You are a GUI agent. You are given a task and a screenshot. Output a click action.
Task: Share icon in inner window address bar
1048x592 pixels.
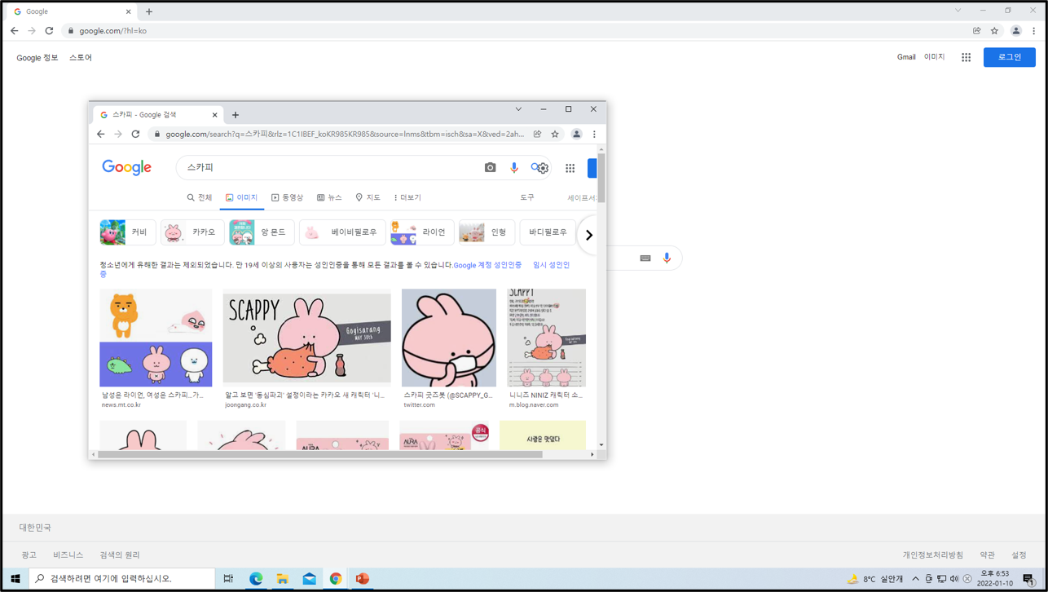[x=538, y=134]
